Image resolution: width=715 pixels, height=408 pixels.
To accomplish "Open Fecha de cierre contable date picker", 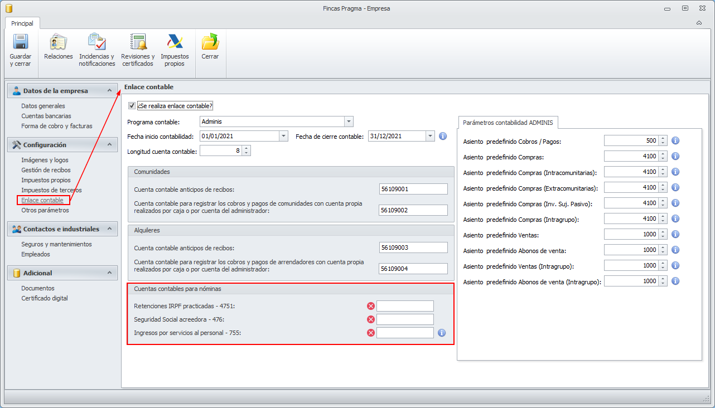I will click(429, 136).
